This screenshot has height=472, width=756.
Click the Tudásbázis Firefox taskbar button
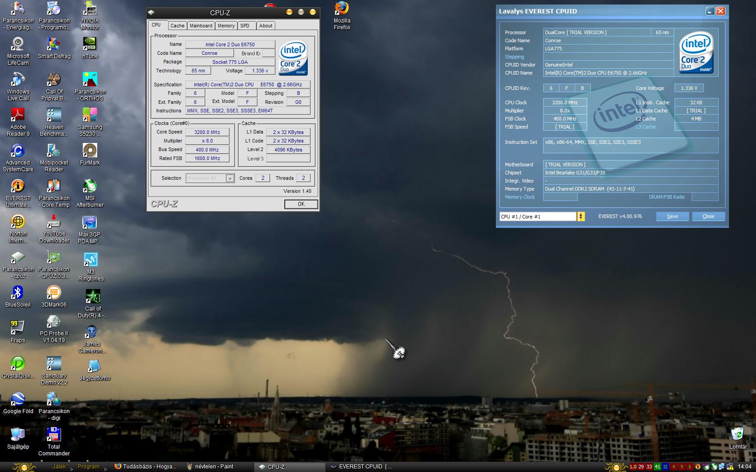tap(146, 467)
